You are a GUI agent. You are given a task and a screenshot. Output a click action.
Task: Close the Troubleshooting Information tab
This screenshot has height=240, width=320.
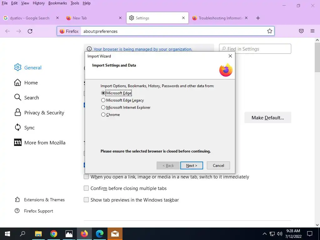click(246, 18)
